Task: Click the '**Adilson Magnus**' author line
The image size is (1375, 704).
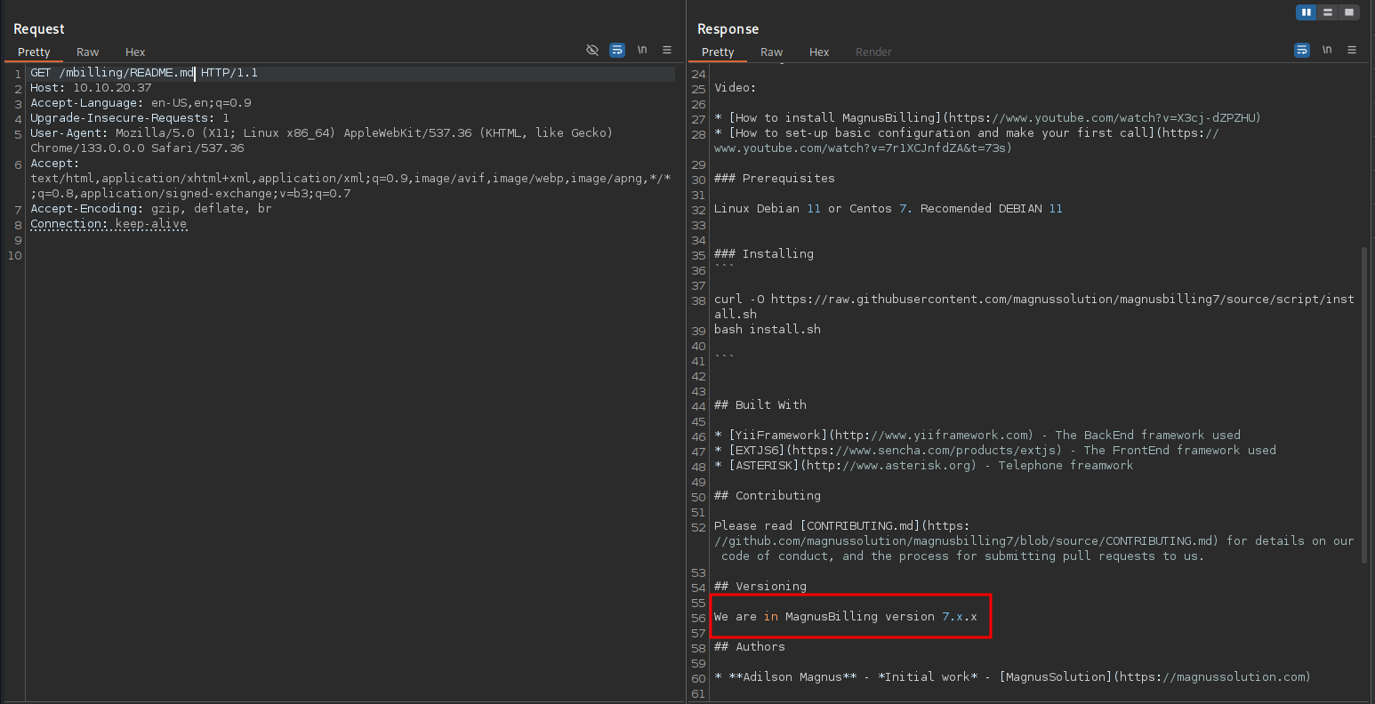Action: pyautogui.click(x=1012, y=677)
